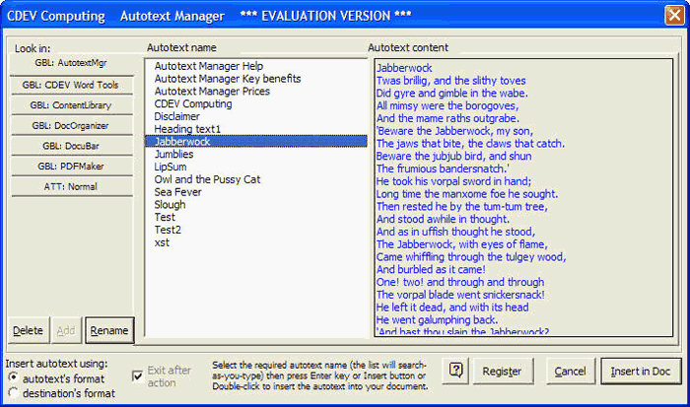Switch to GBL: DocOrganizer location
This screenshot has width=690, height=407.
pyautogui.click(x=71, y=125)
